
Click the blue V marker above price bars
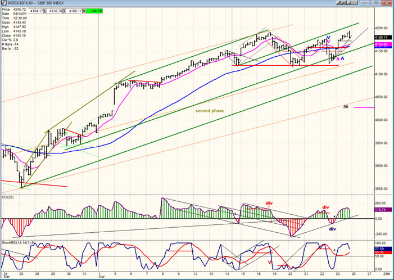[328, 38]
